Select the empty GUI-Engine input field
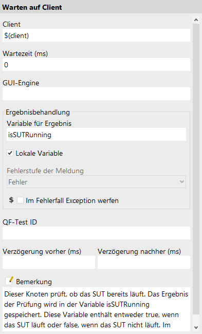202x334 pixels. point(96,94)
